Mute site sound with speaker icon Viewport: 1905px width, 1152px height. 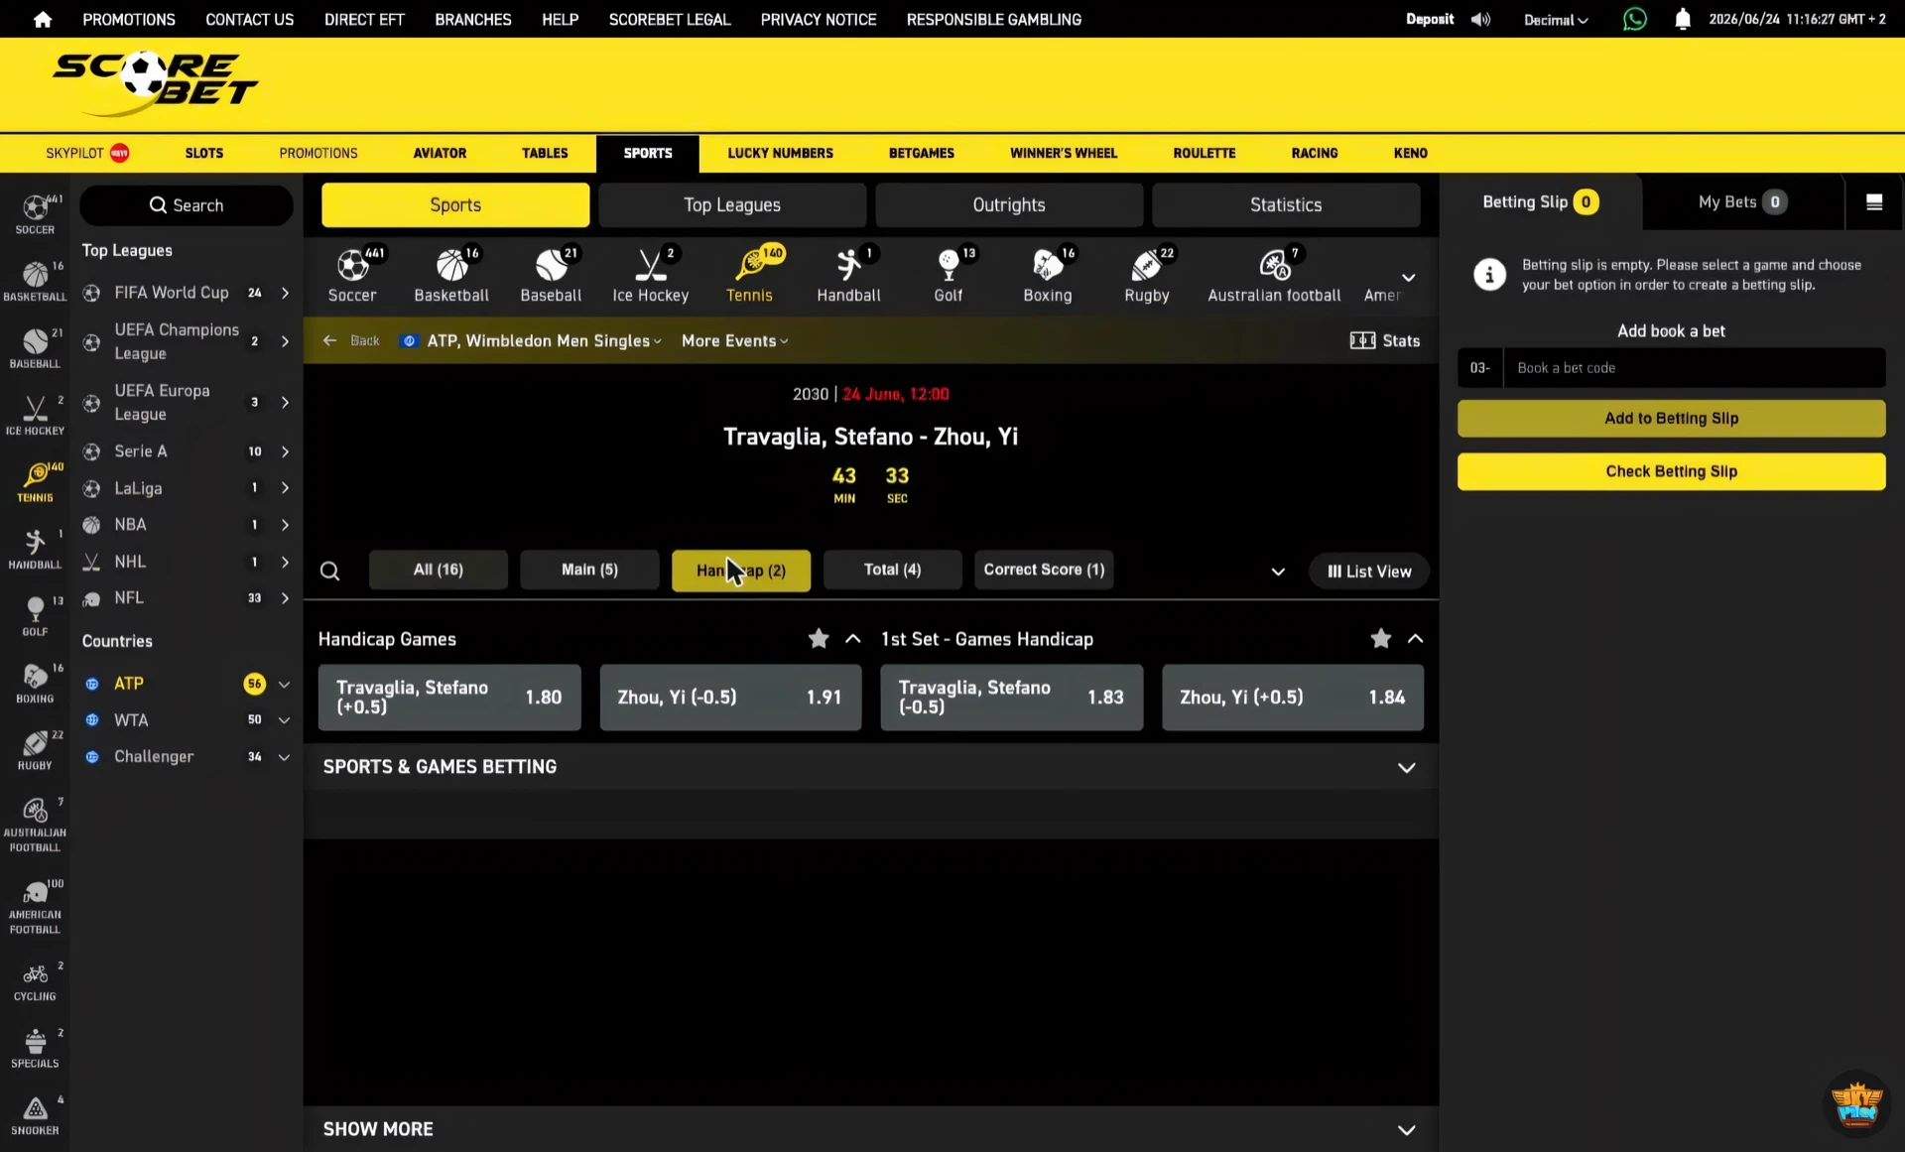[x=1480, y=19]
